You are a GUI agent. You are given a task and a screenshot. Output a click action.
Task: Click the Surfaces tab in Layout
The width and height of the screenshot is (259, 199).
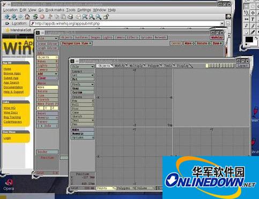[82, 38]
